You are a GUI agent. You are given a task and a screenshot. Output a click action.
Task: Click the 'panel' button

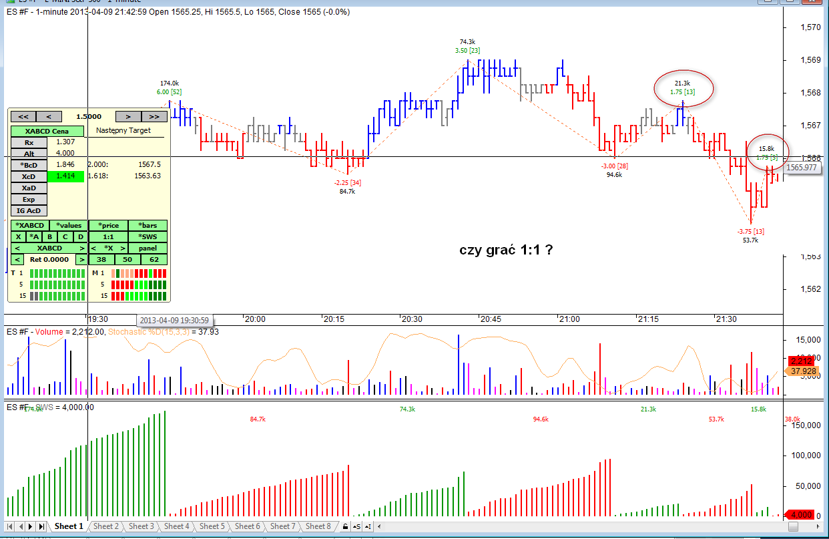148,248
